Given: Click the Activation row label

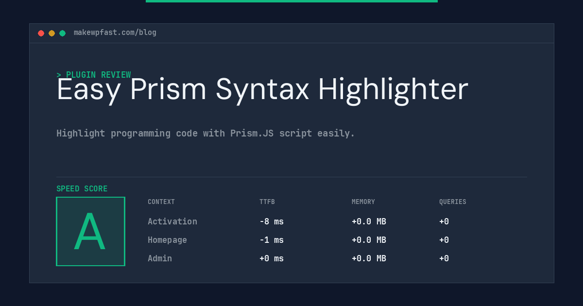Looking at the screenshot, I should coord(172,221).
